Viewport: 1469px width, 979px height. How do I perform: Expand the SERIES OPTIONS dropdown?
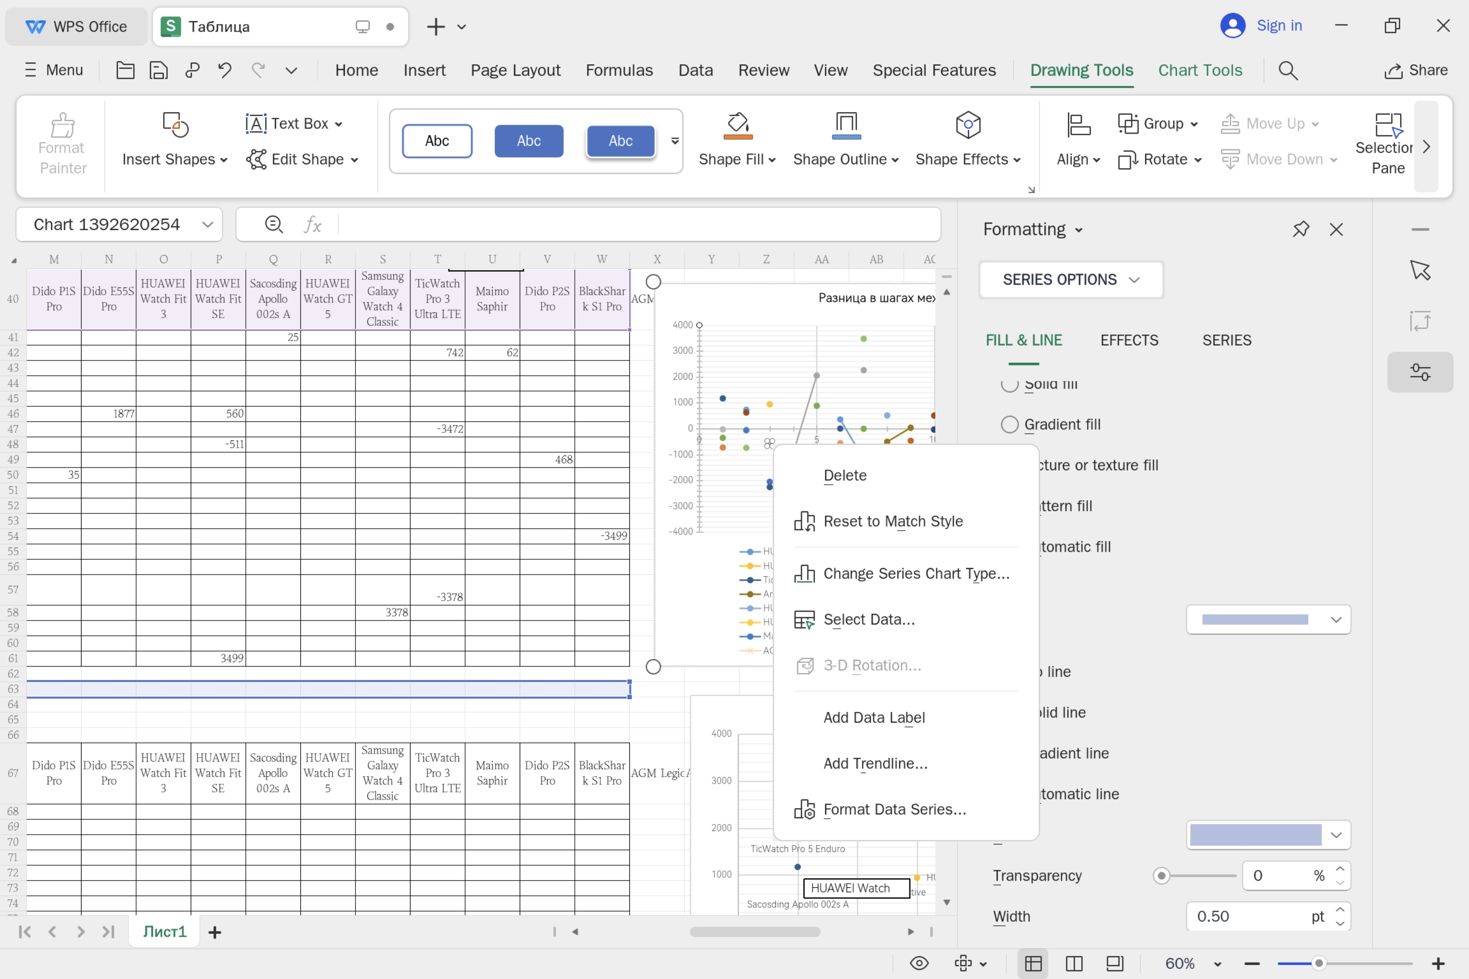click(1071, 280)
